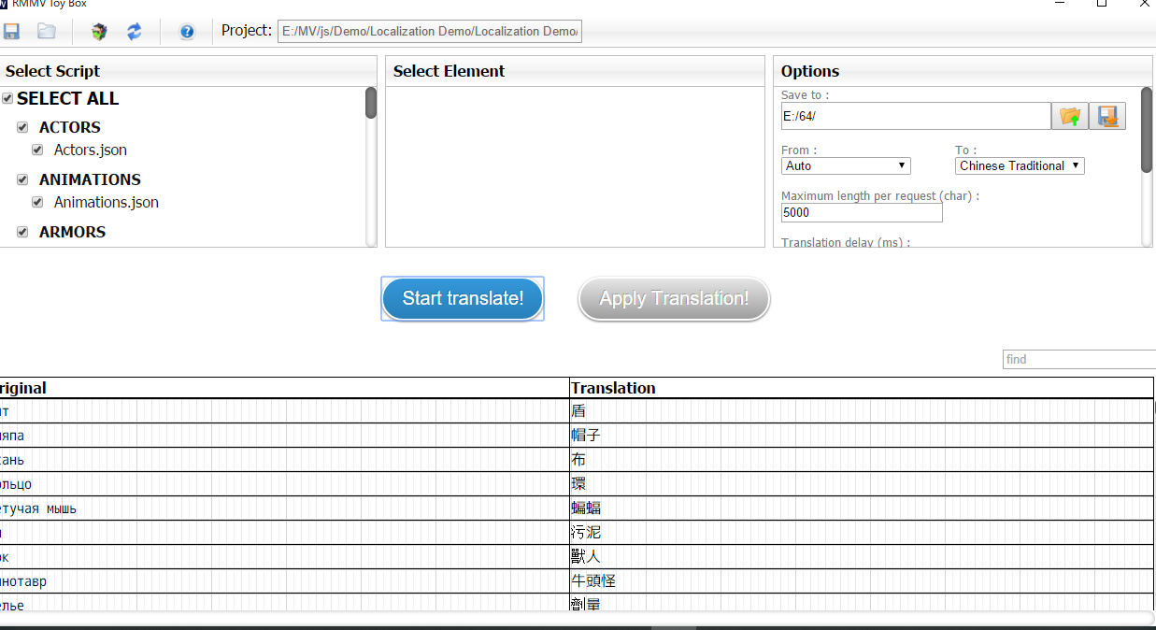Toggle the SELECT ALL checkbox
This screenshot has height=630, width=1156.
point(7,98)
